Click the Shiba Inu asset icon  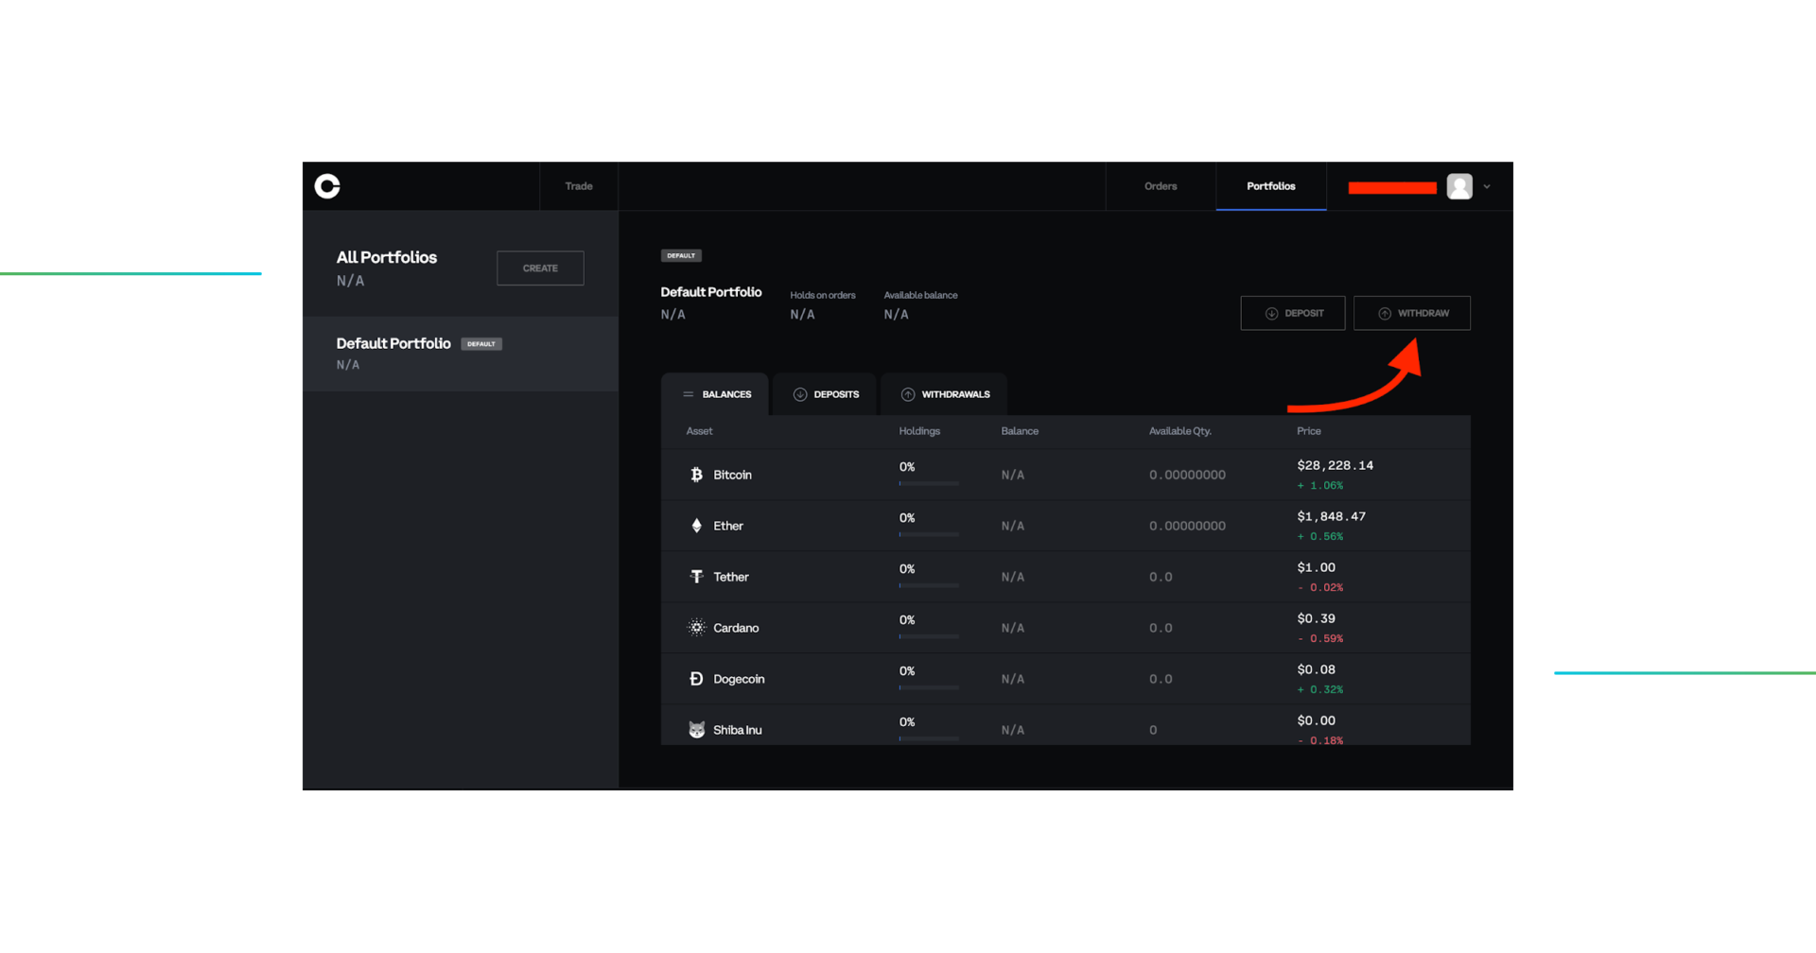pyautogui.click(x=696, y=729)
